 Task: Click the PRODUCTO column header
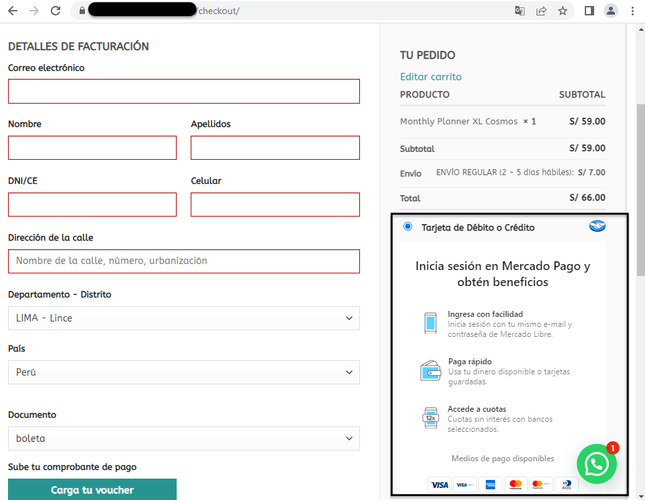(x=424, y=94)
